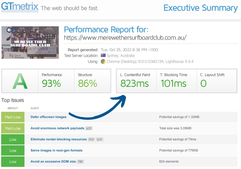View the "Avoid an excessive DOM size" audit
Image resolution: width=241 pixels, height=169 pixels.
[53, 161]
